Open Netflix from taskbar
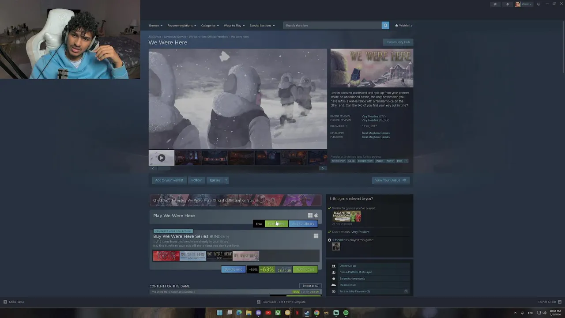This screenshot has height=318, width=565. pyautogui.click(x=297, y=313)
